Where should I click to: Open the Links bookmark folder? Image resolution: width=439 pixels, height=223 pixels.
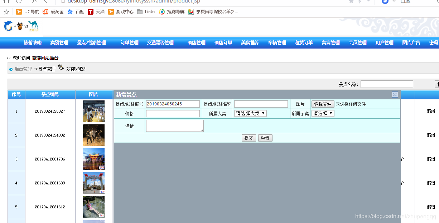point(146,12)
